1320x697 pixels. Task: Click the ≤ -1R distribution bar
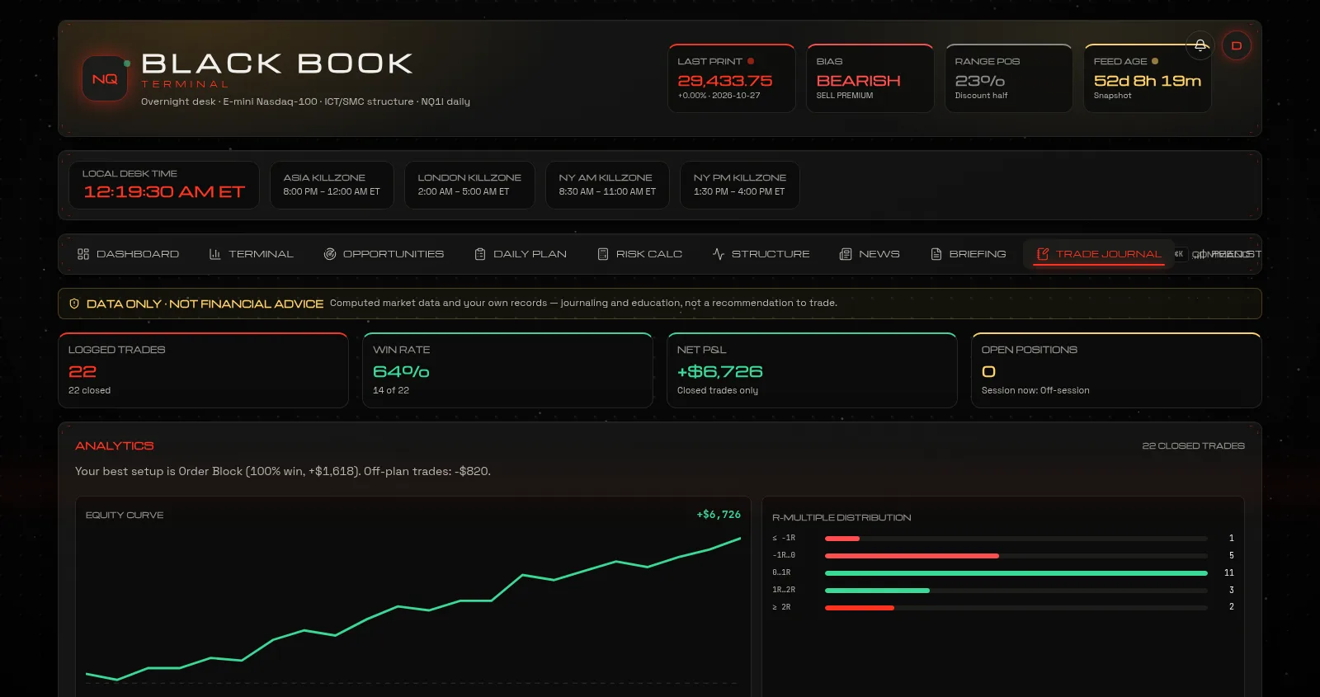pyautogui.click(x=1016, y=539)
